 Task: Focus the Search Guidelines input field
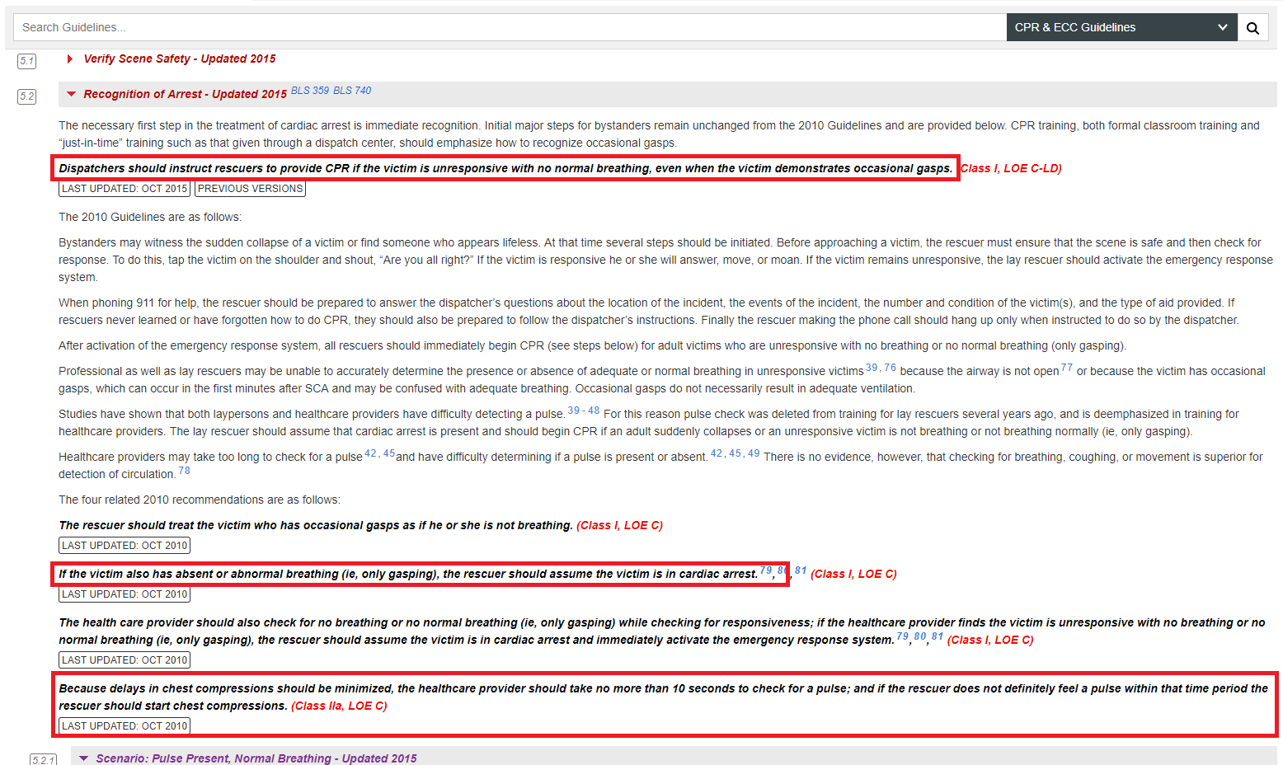click(x=510, y=27)
